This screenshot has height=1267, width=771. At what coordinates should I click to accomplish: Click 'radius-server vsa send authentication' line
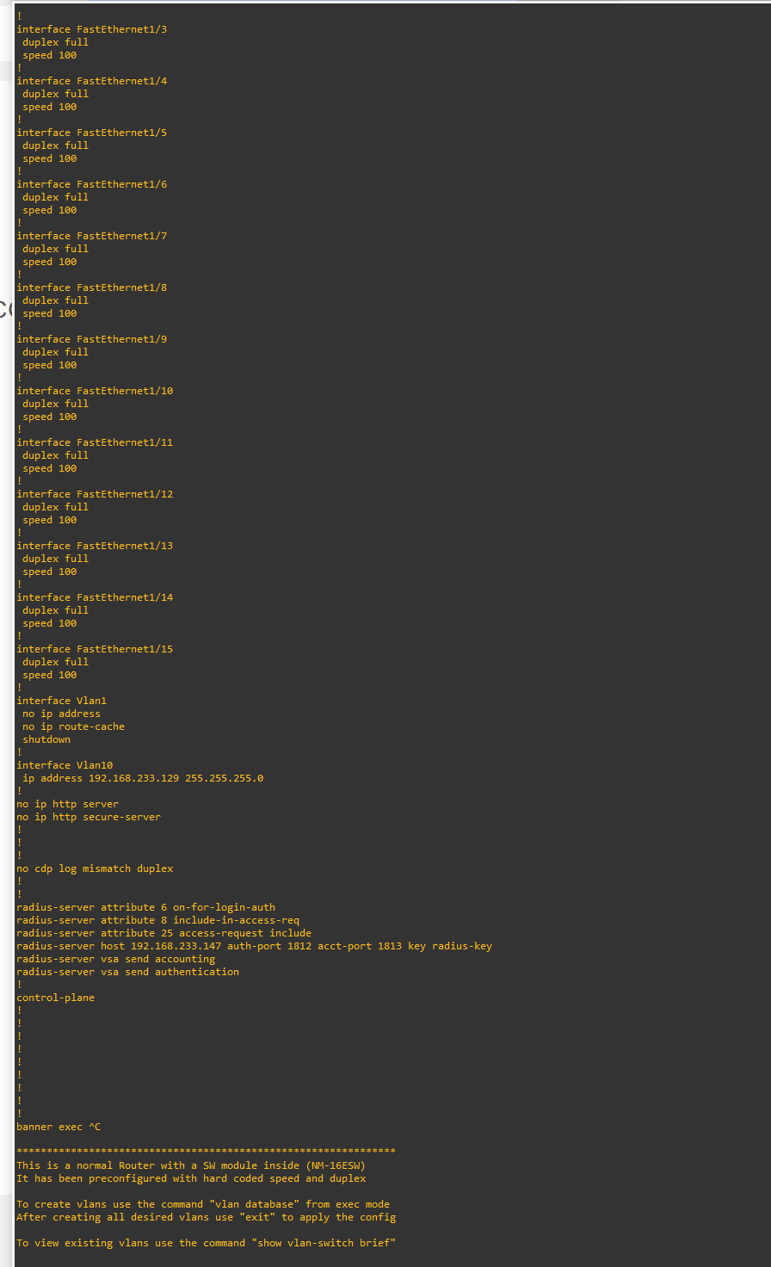point(128,972)
